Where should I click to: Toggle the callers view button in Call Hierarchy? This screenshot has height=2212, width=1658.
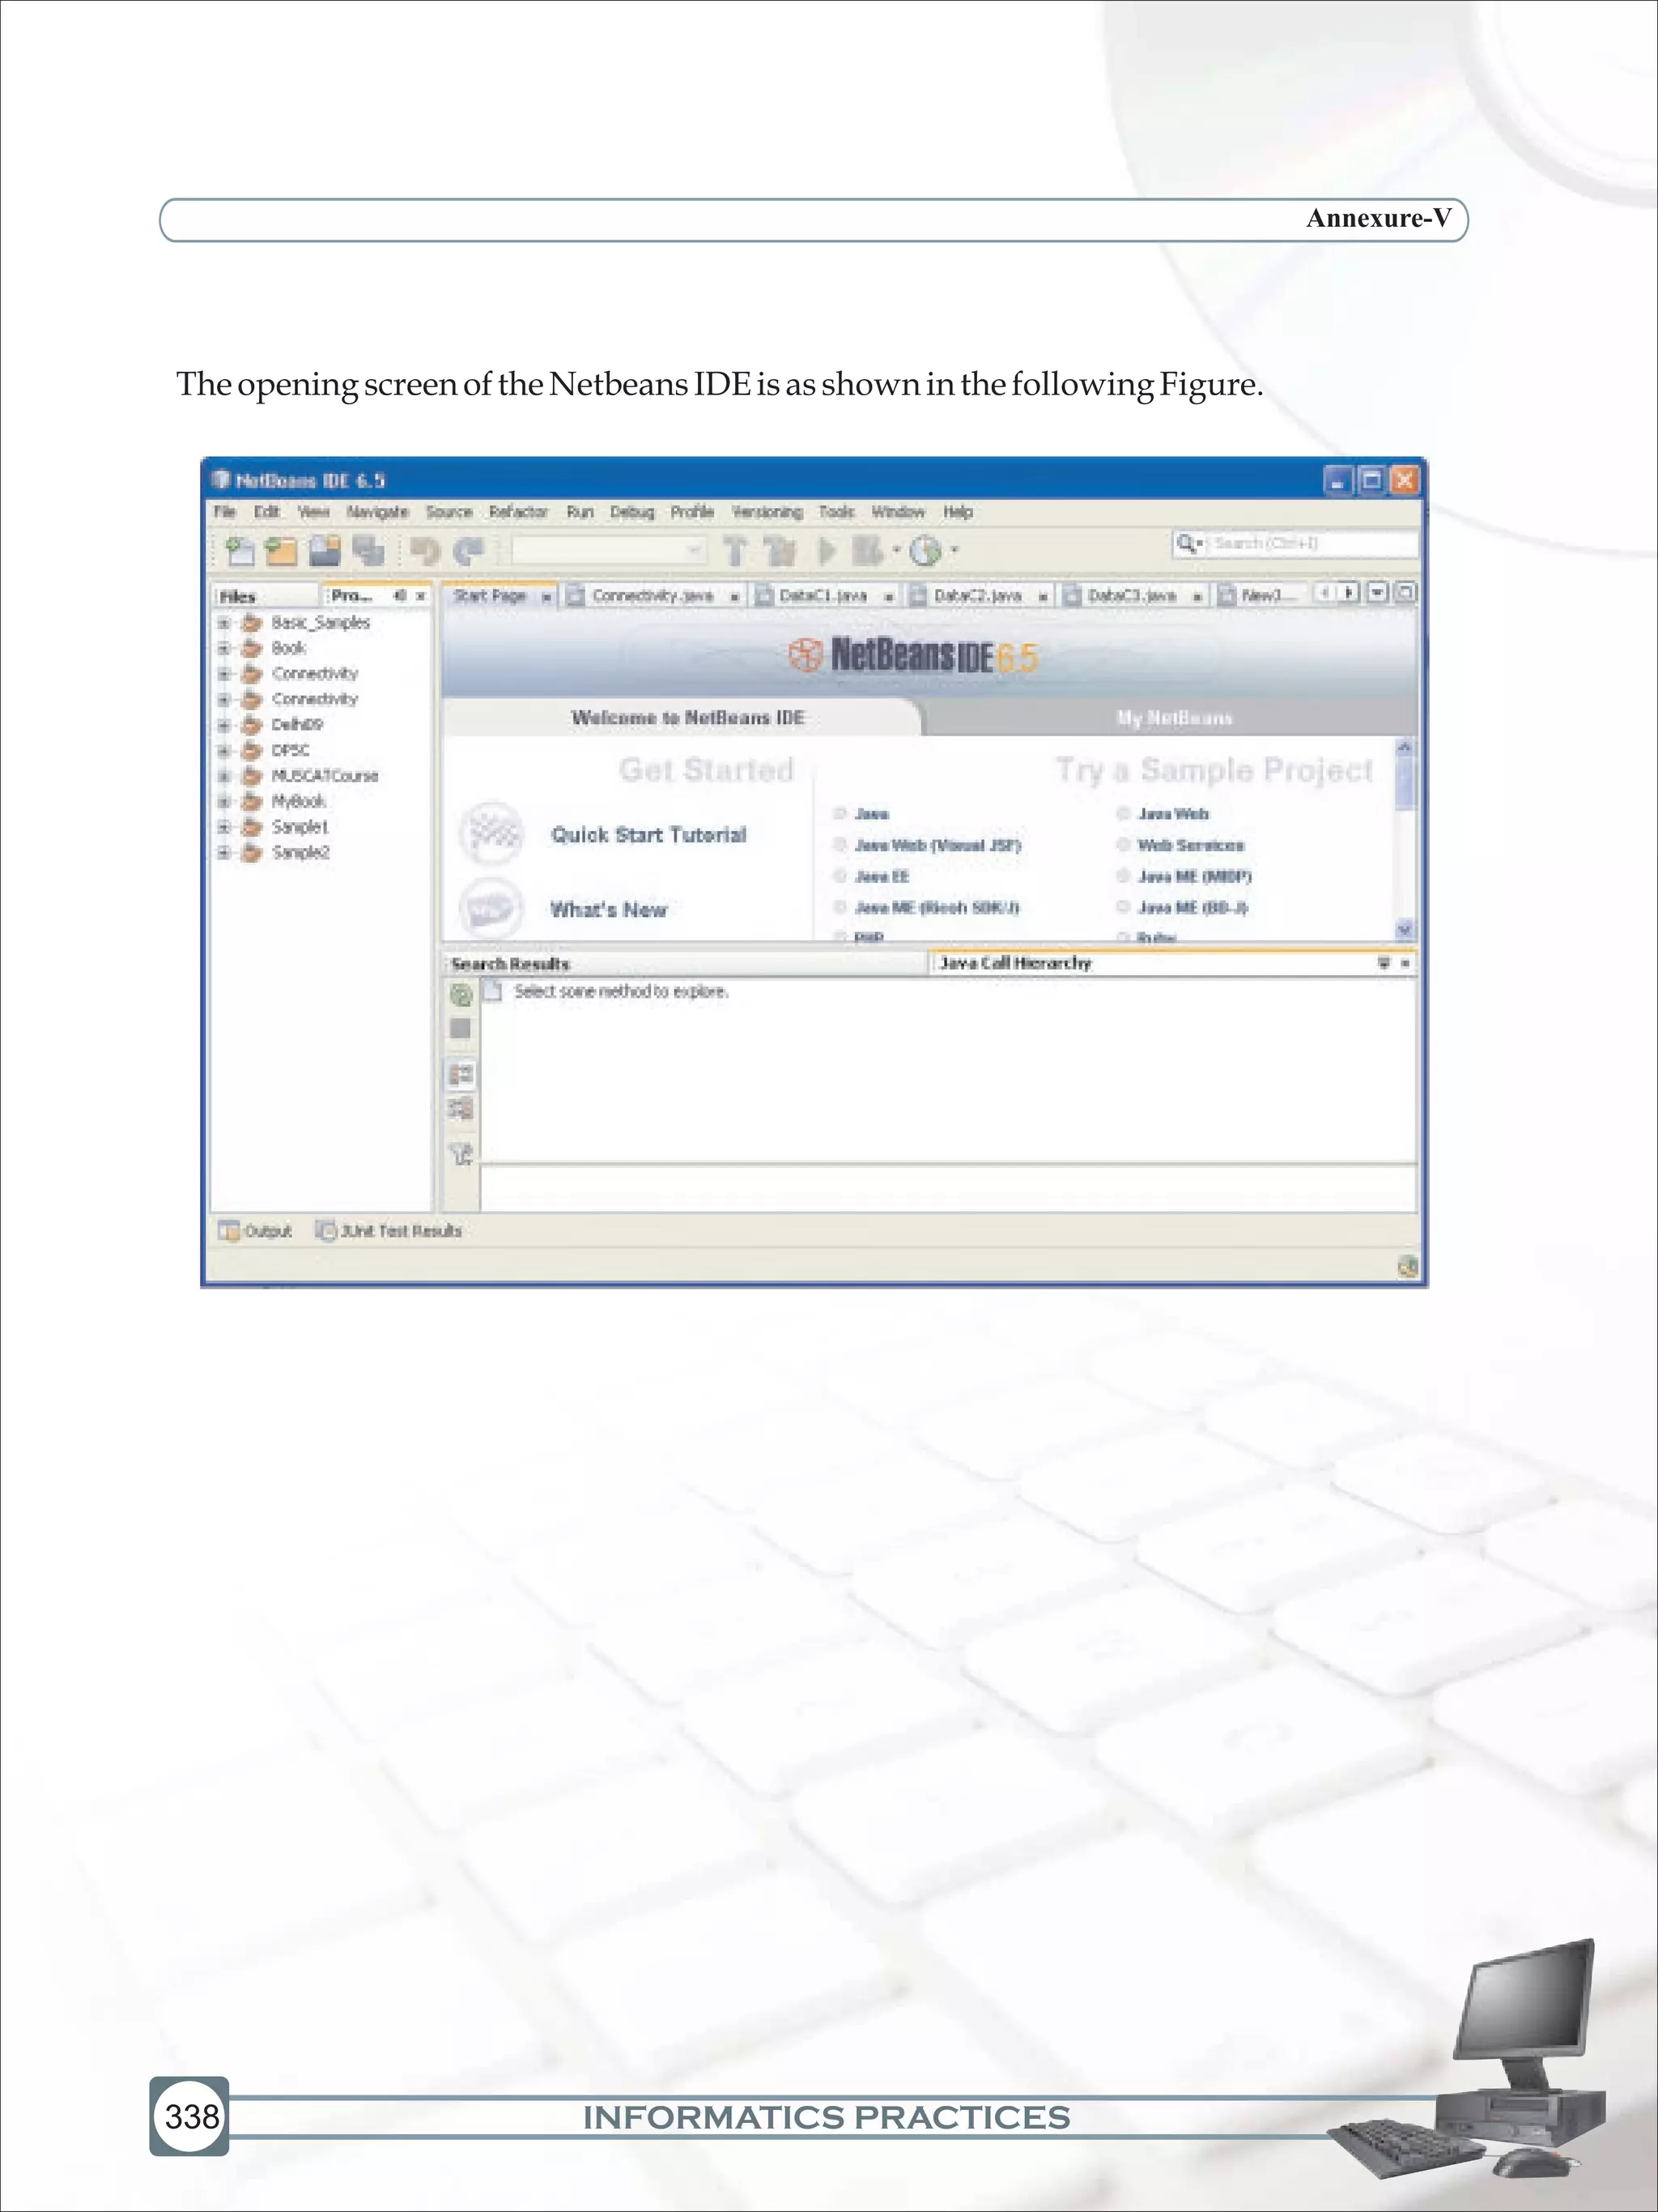tap(461, 1075)
